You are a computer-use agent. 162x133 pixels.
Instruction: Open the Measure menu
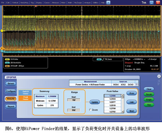(x=55, y=3)
